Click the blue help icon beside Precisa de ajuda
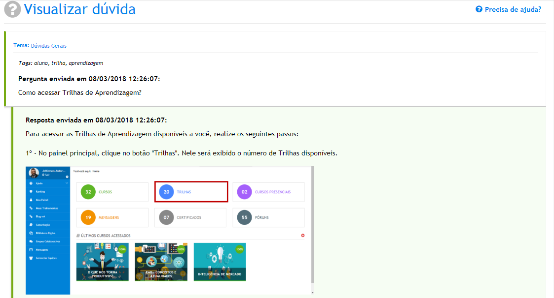Viewport: 554px width, 298px height. (479, 9)
